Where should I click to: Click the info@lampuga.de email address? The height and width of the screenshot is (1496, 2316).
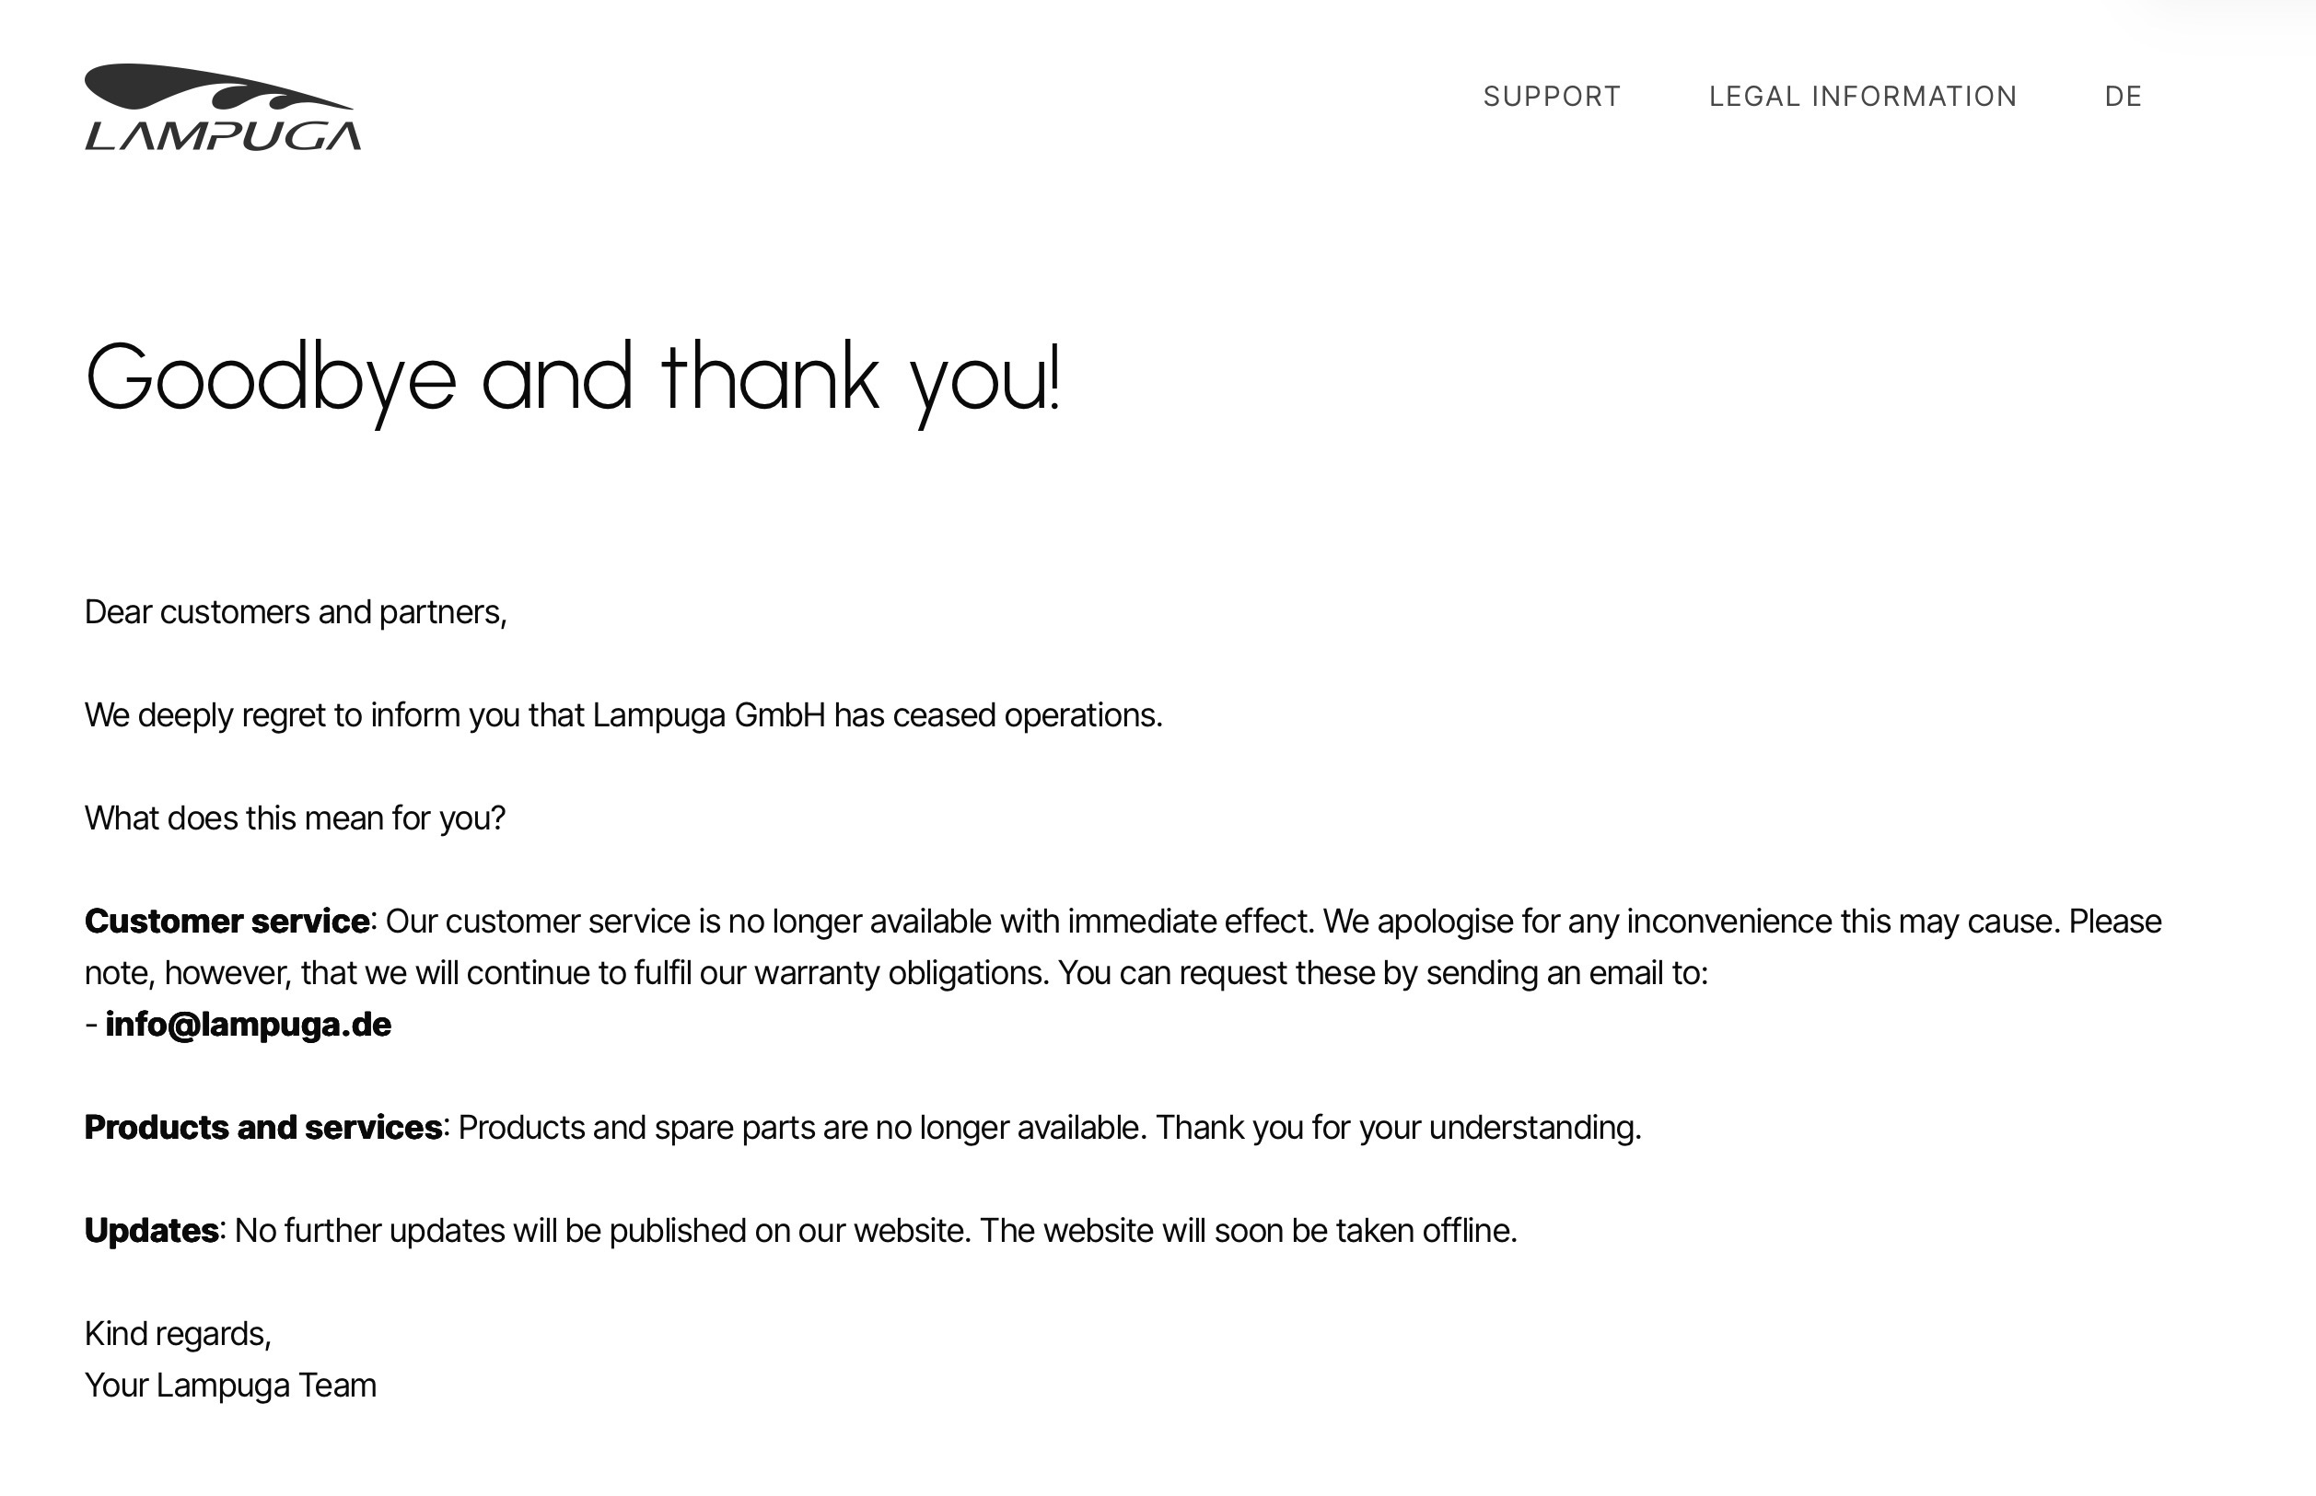pyautogui.click(x=248, y=1025)
